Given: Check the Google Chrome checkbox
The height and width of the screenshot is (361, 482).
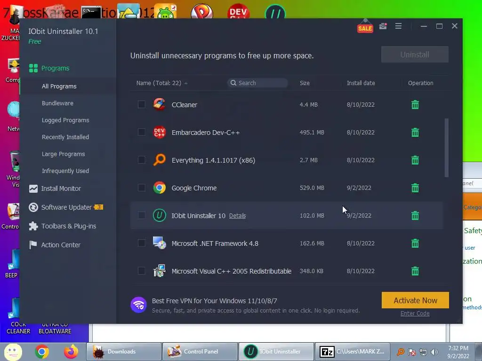Looking at the screenshot, I should coord(141,188).
